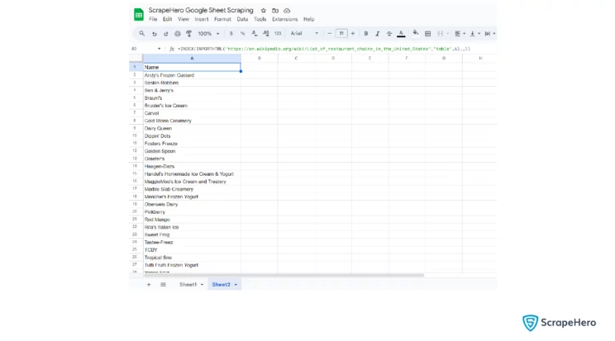Open the Google Sheets home logo
615x341 pixels.
(138, 15)
